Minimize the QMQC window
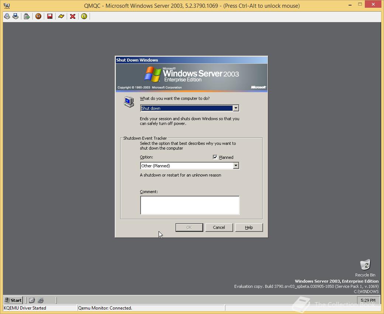 click(x=350, y=5)
